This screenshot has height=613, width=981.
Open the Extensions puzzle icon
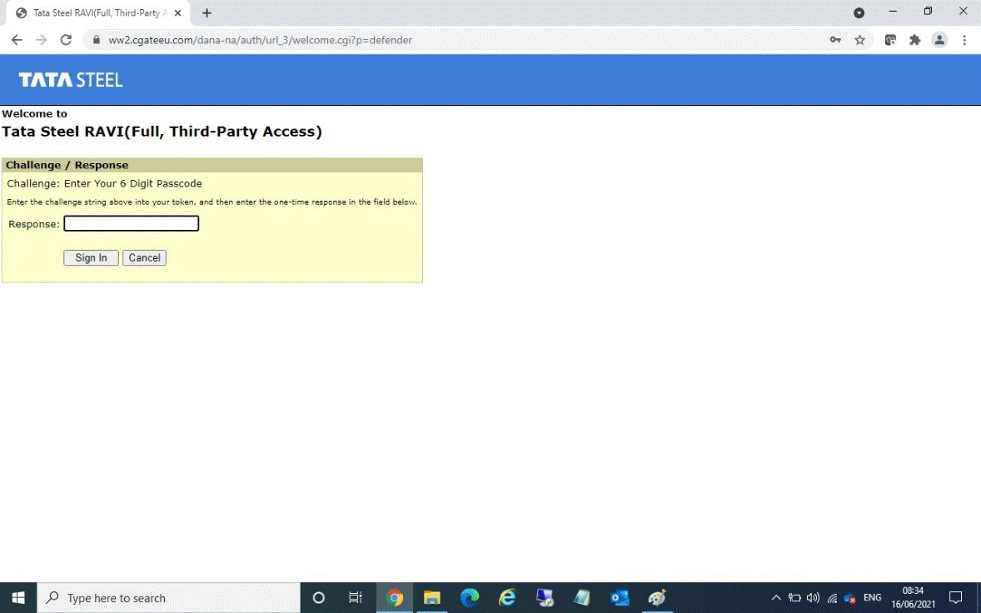click(x=914, y=40)
